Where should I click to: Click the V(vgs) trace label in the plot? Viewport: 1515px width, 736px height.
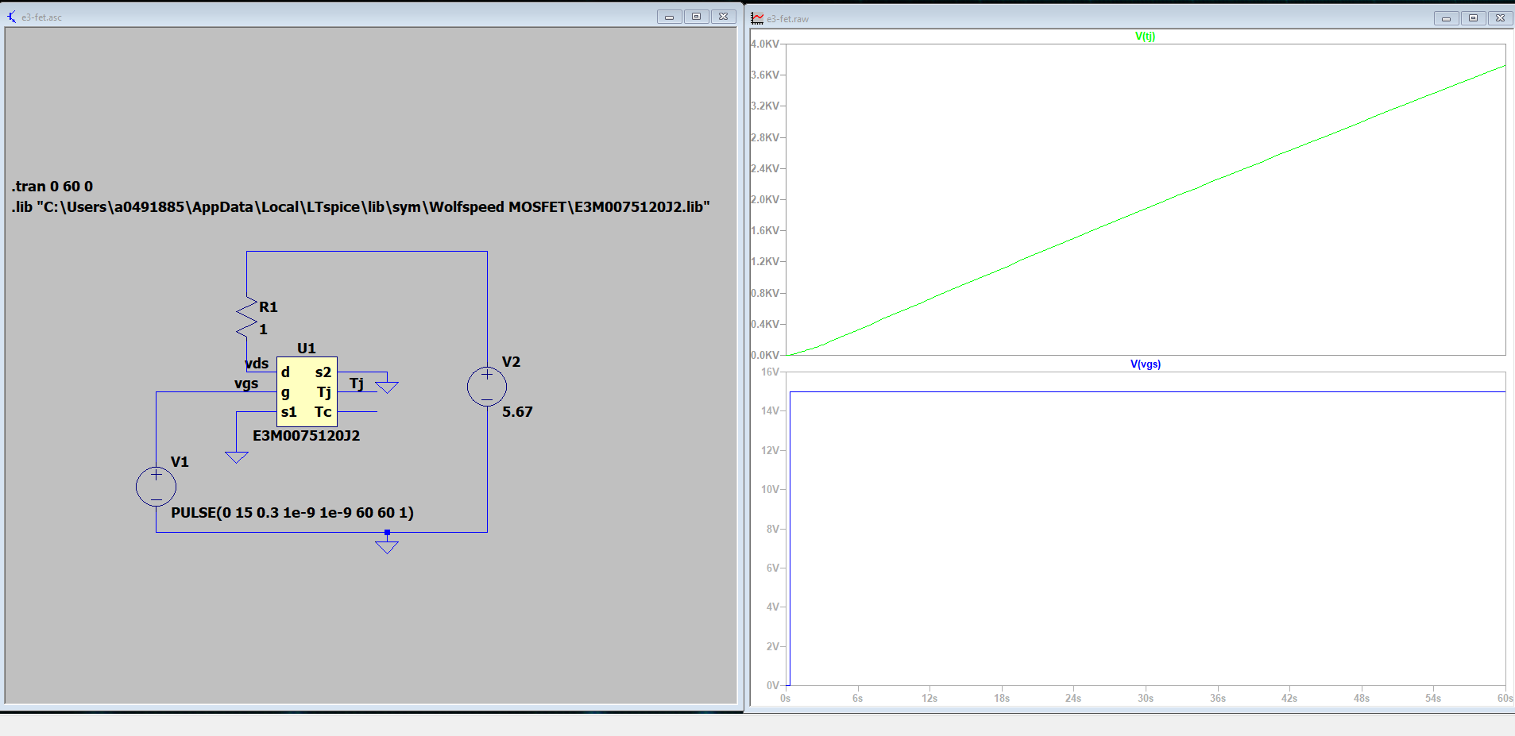[x=1146, y=364]
